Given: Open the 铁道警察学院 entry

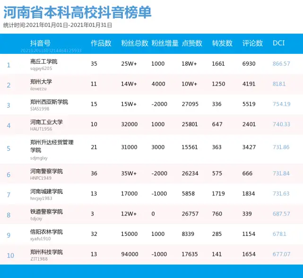Looking at the screenshot, I should [46, 212].
